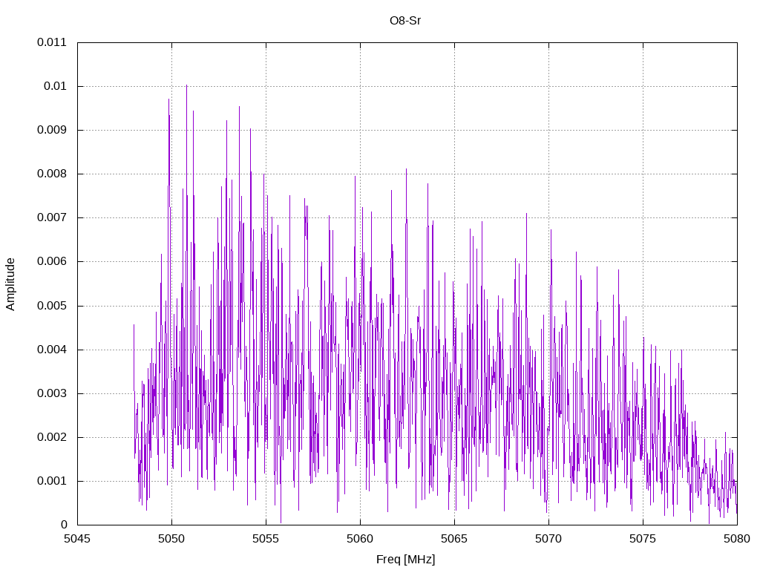Click the y-axis tick label 0.009

(52, 130)
